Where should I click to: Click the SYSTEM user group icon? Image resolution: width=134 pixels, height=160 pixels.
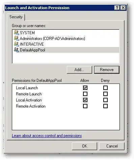point(17,32)
